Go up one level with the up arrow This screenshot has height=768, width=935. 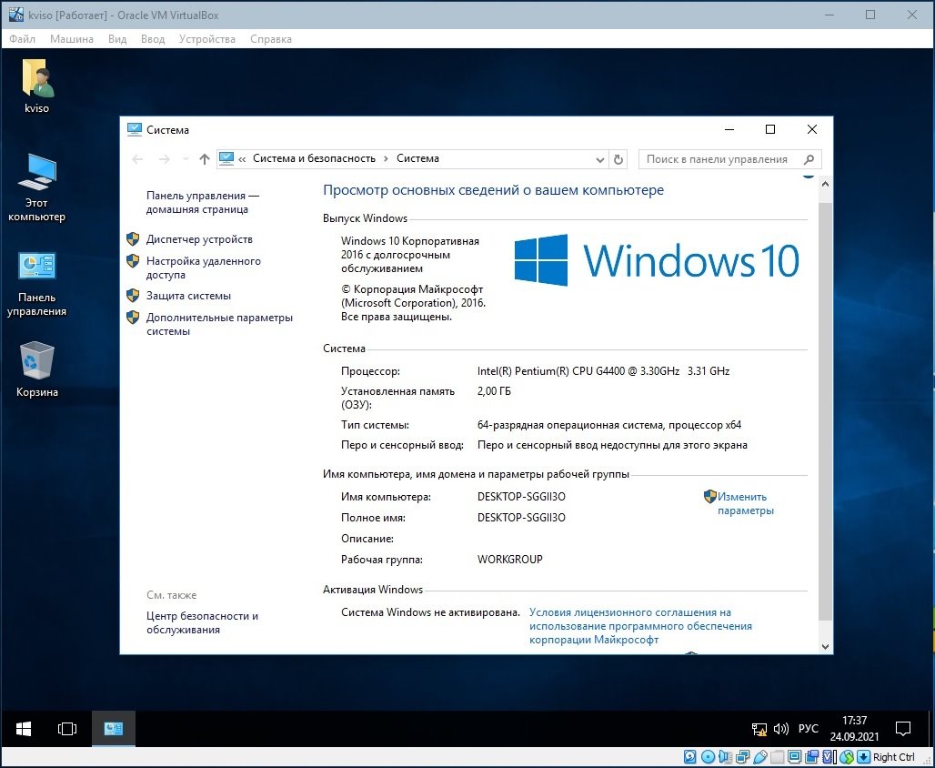(205, 158)
